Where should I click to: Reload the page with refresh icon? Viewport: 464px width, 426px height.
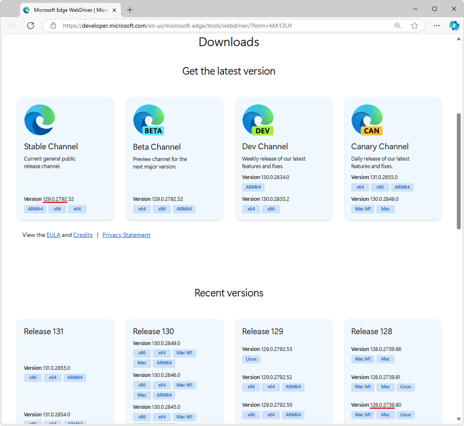(31, 25)
